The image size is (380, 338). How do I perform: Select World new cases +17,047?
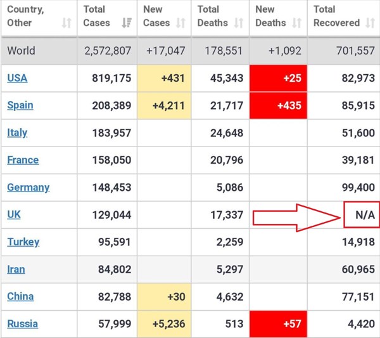(x=166, y=51)
